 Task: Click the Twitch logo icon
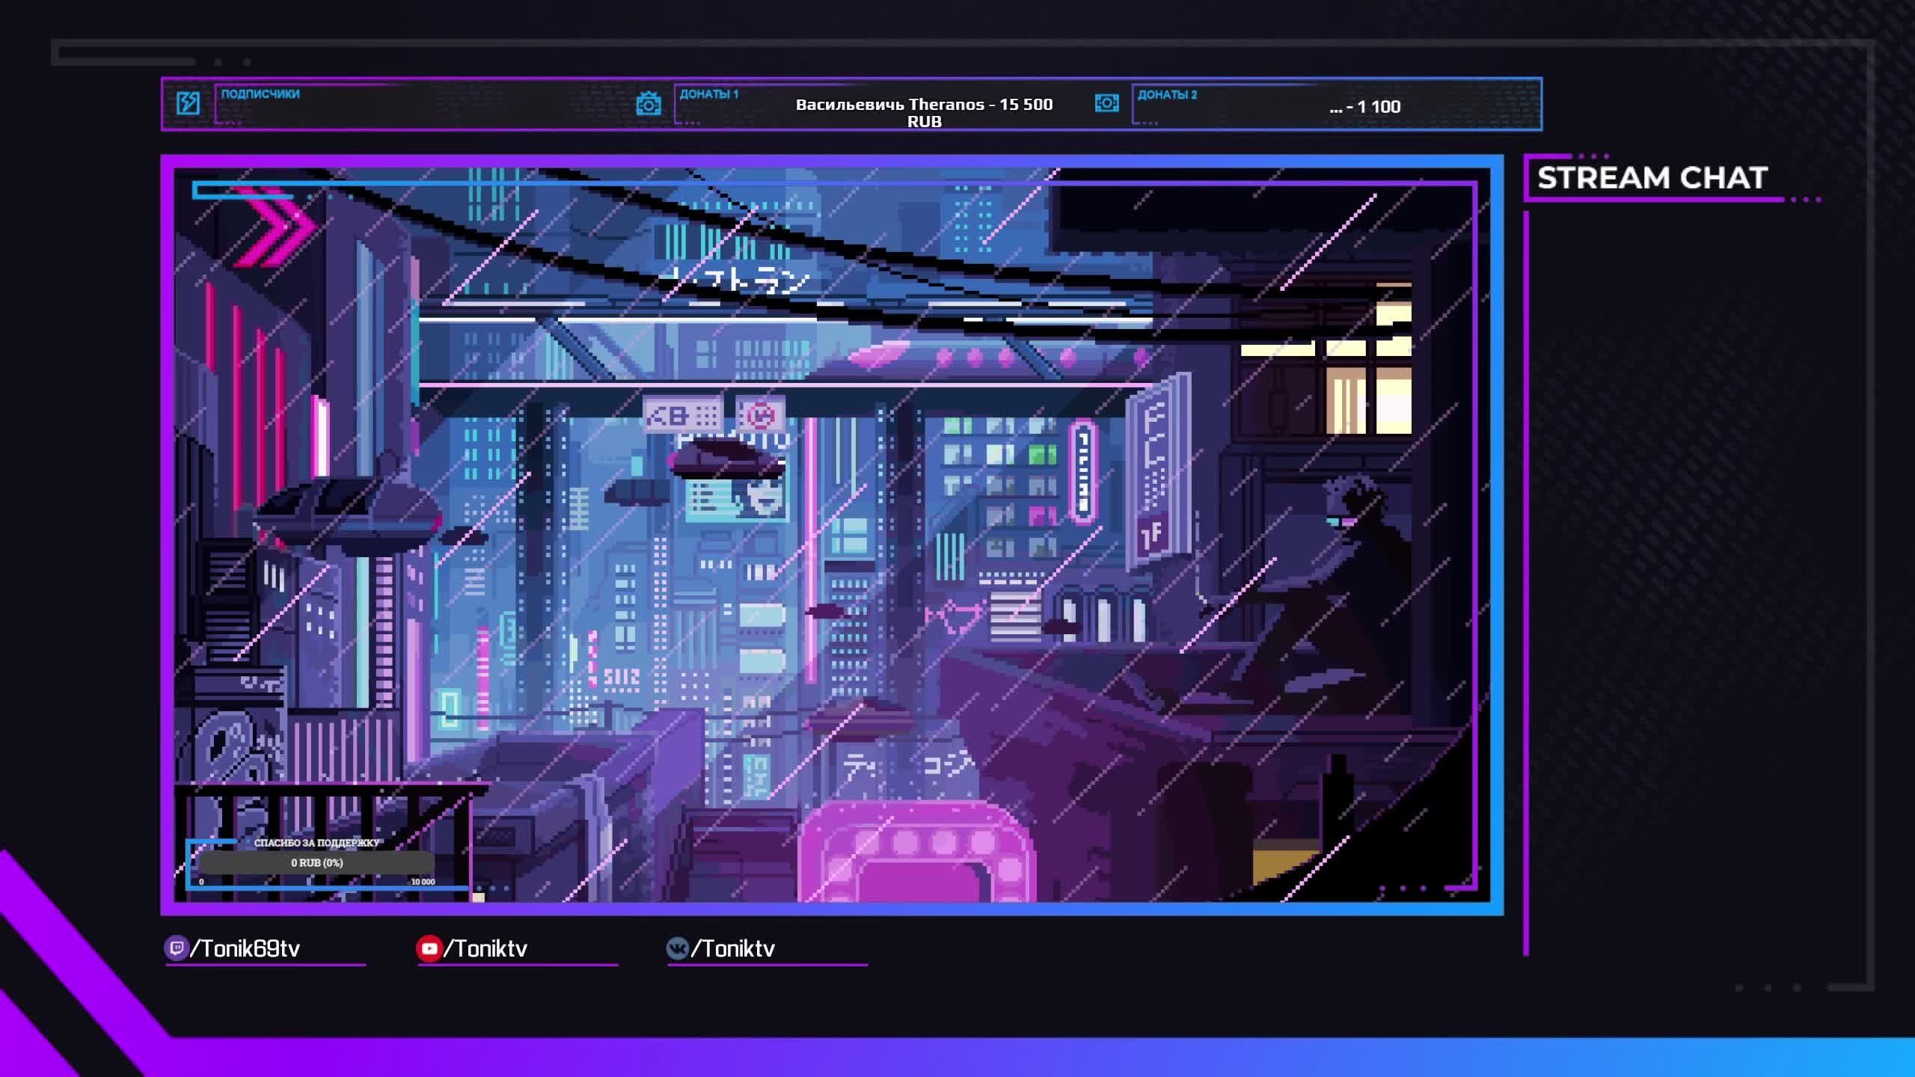(x=176, y=948)
